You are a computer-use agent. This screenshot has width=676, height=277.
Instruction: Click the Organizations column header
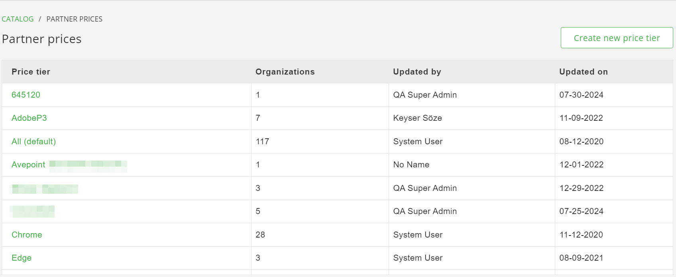pos(285,72)
